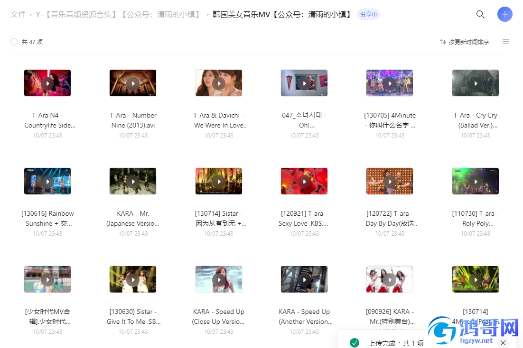Open [130630] Sistar Give It To Me thumbnail
The width and height of the screenshot is (523, 348).
(133, 279)
